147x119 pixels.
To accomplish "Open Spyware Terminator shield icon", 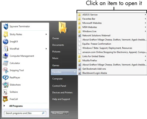I will click(x=6, y=26).
